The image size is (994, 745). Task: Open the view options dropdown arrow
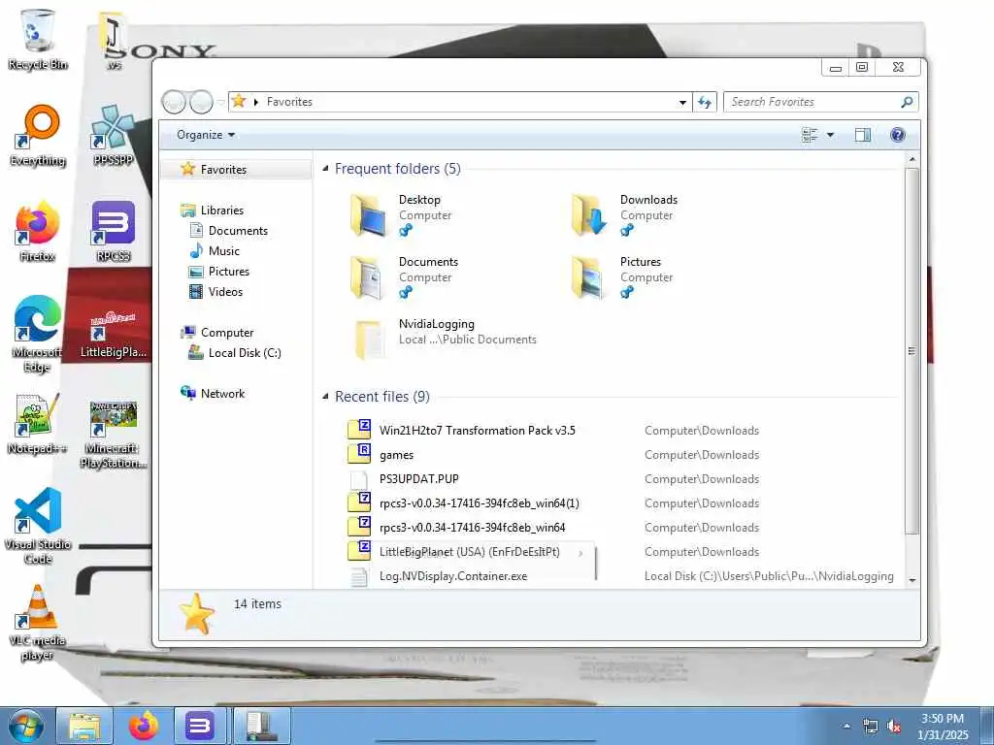[830, 134]
